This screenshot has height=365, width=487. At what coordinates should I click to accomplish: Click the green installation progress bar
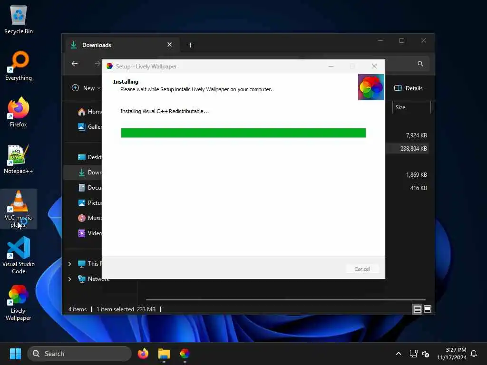point(243,133)
